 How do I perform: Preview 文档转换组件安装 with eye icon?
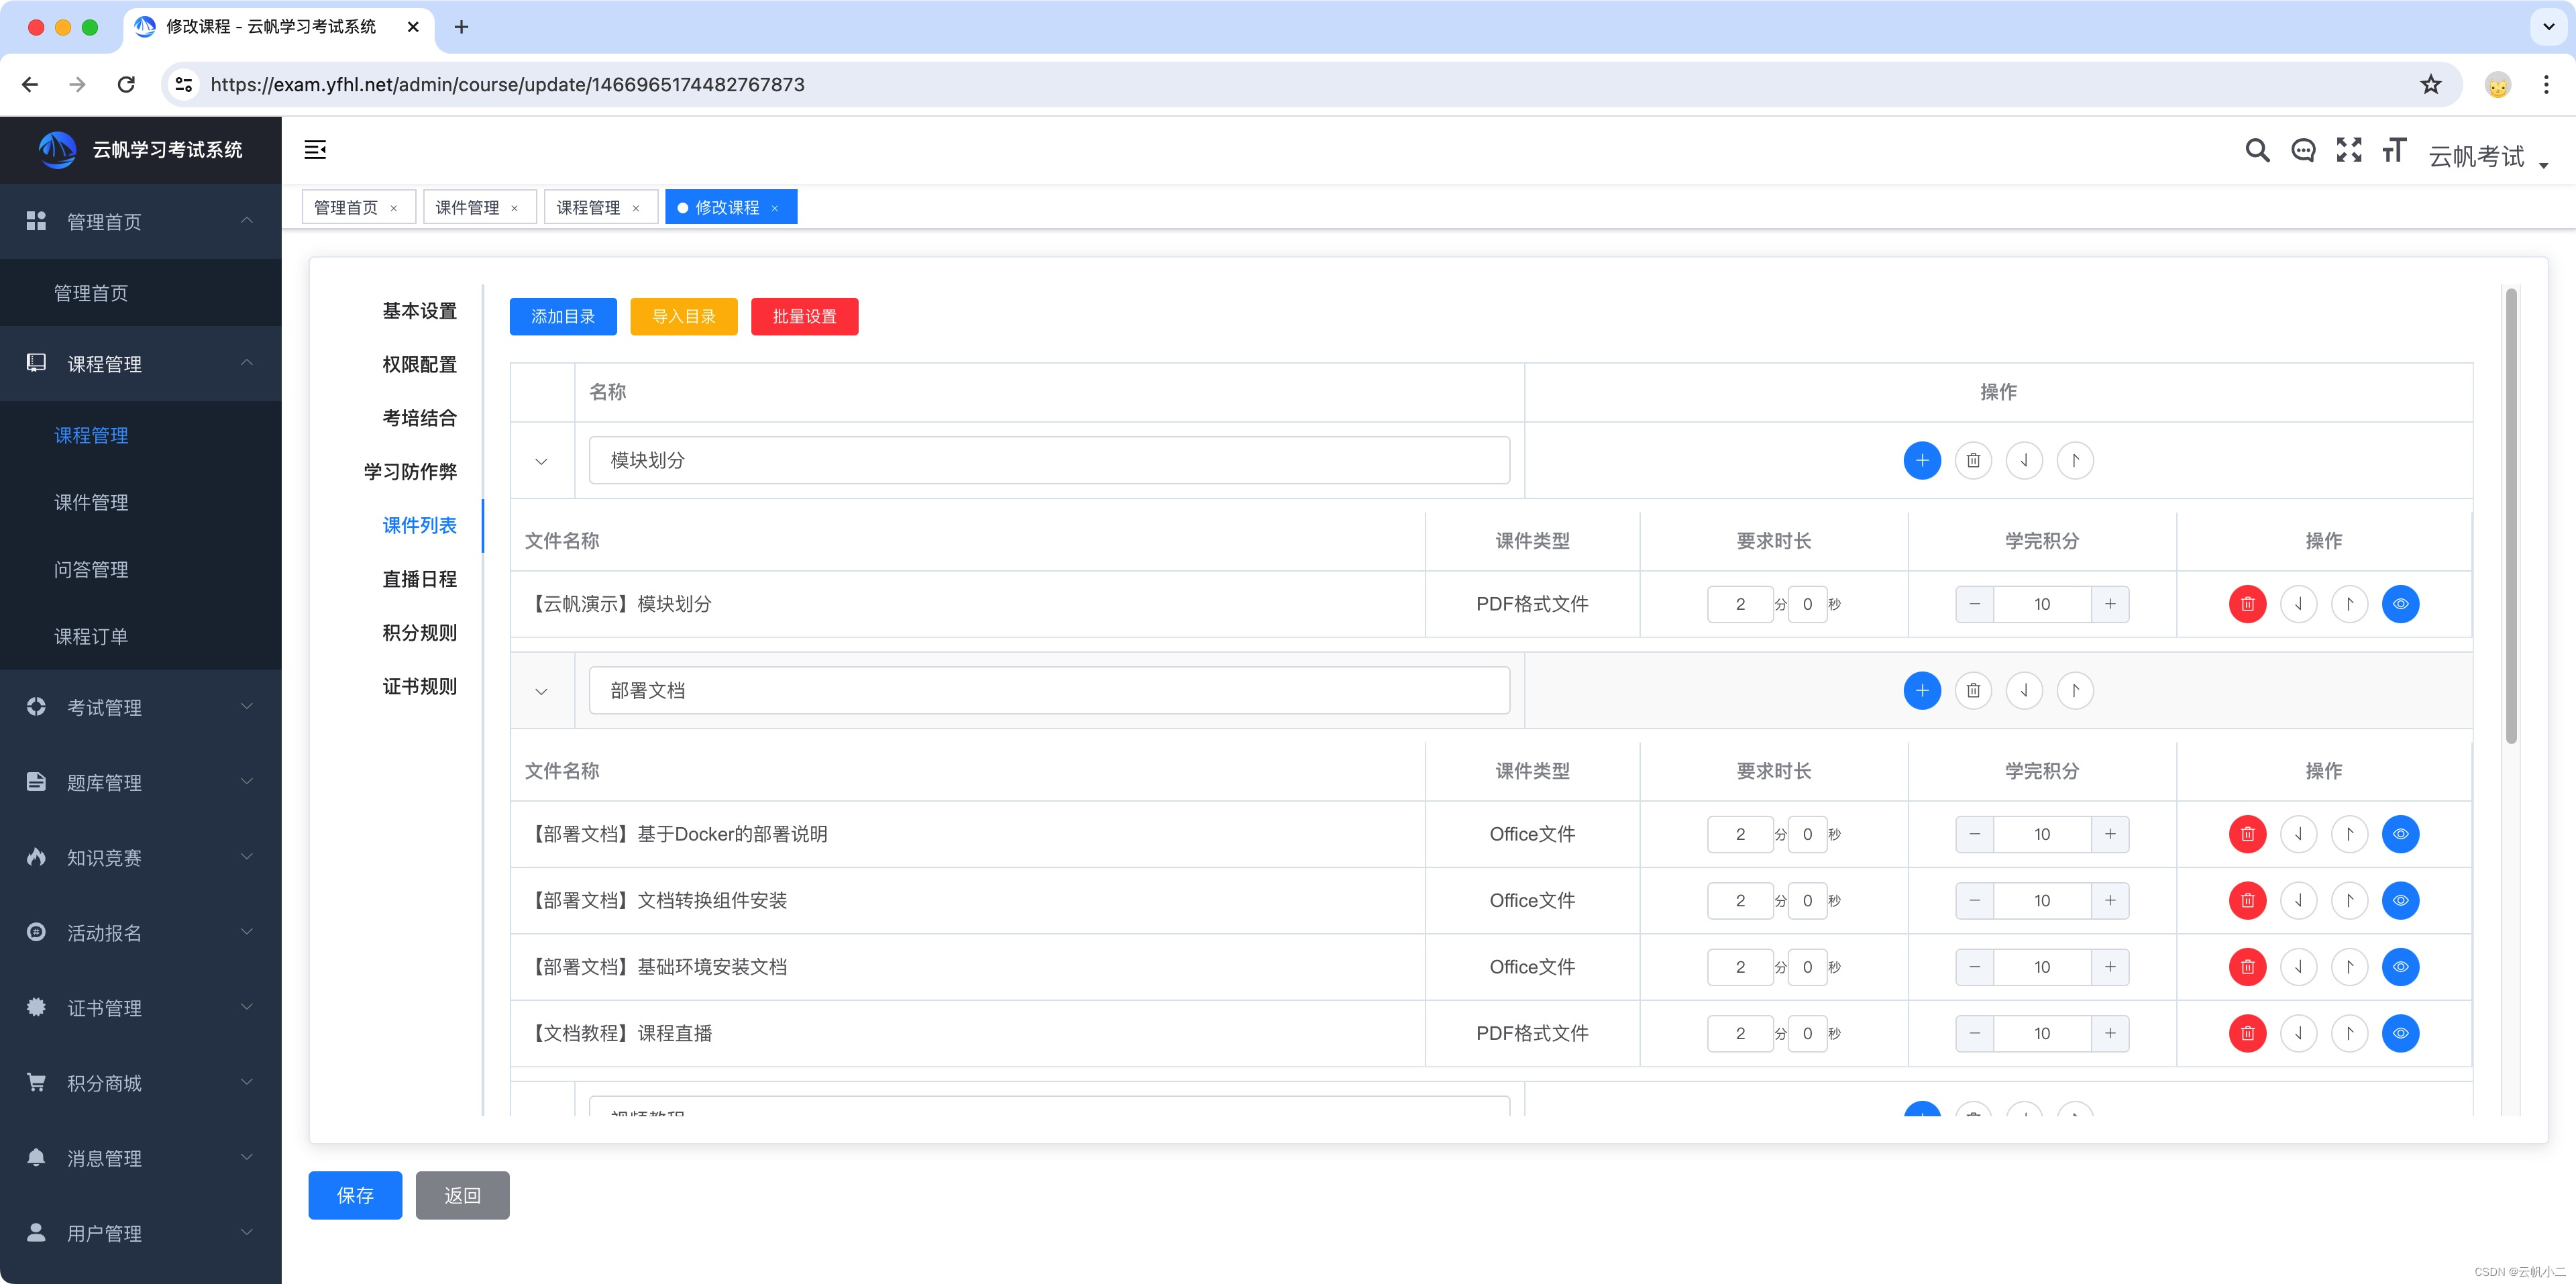pos(2400,901)
